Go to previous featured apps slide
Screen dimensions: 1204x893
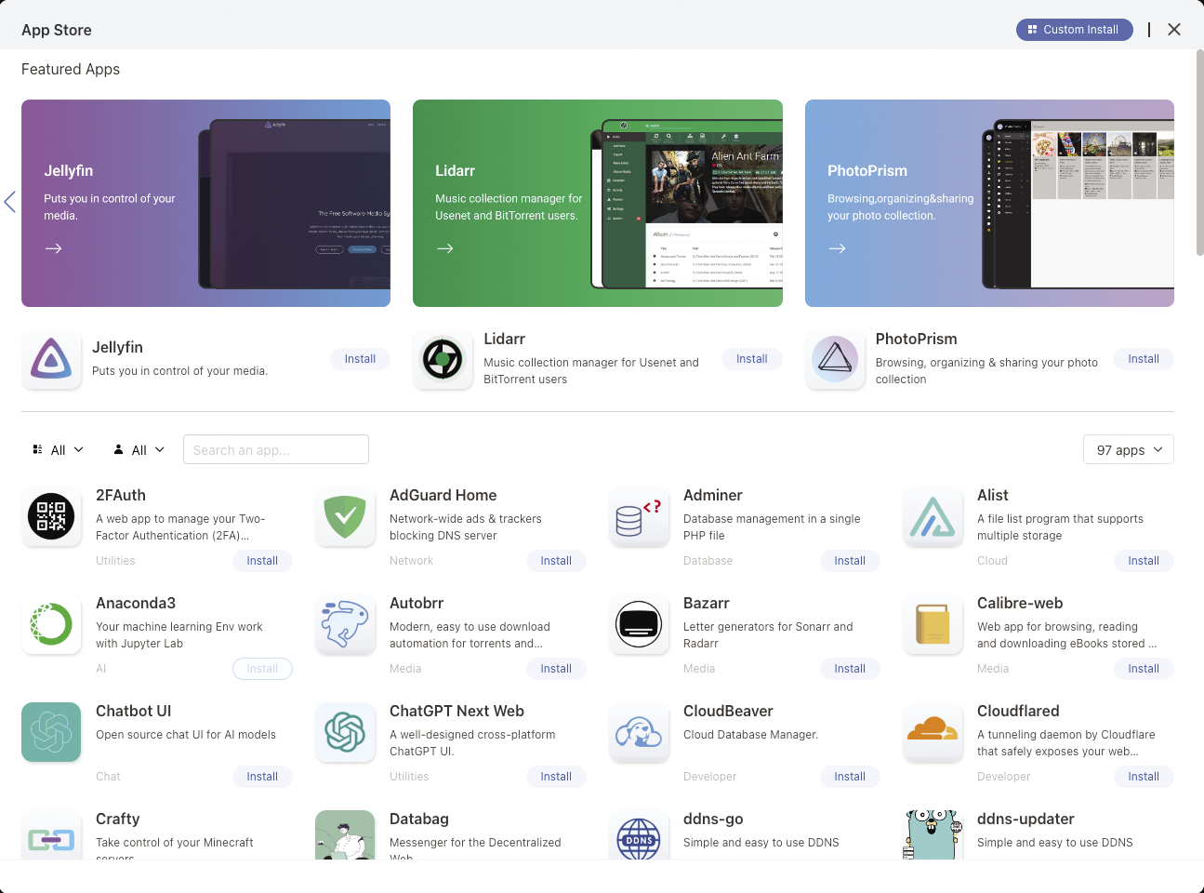tap(10, 202)
